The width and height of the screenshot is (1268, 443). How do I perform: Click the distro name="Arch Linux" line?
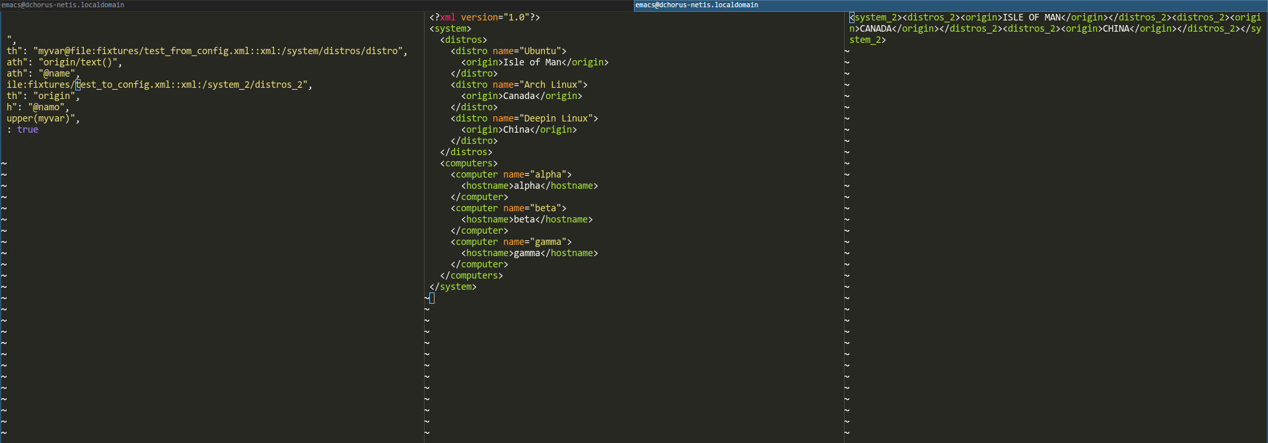(x=519, y=85)
